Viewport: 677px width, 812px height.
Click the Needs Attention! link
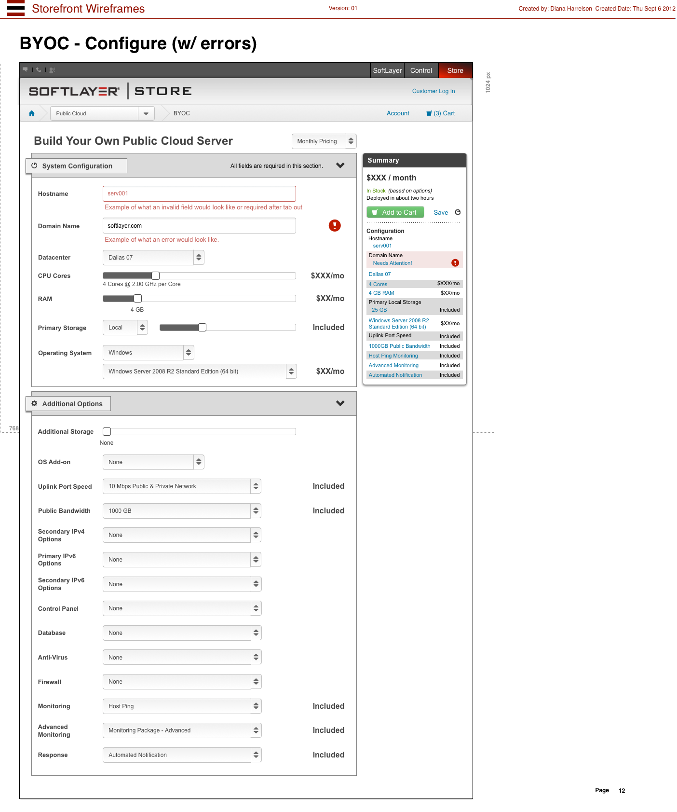(x=393, y=263)
